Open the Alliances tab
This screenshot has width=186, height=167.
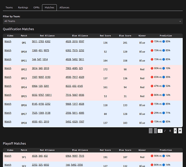64,7
